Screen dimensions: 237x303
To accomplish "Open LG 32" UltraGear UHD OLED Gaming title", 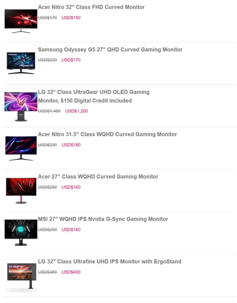I will (94, 96).
